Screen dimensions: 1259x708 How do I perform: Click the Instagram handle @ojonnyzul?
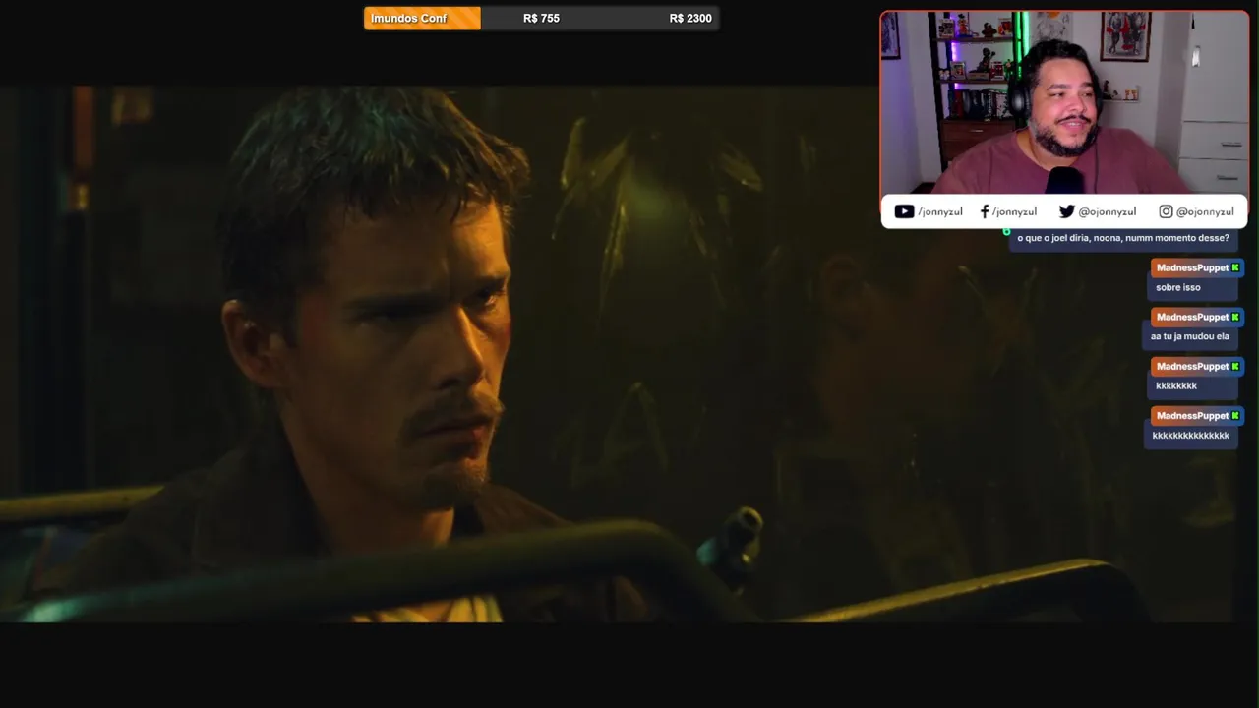pos(1205,211)
